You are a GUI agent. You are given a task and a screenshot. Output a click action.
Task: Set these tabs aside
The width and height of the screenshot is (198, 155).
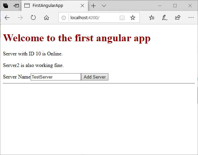coord(16,6)
